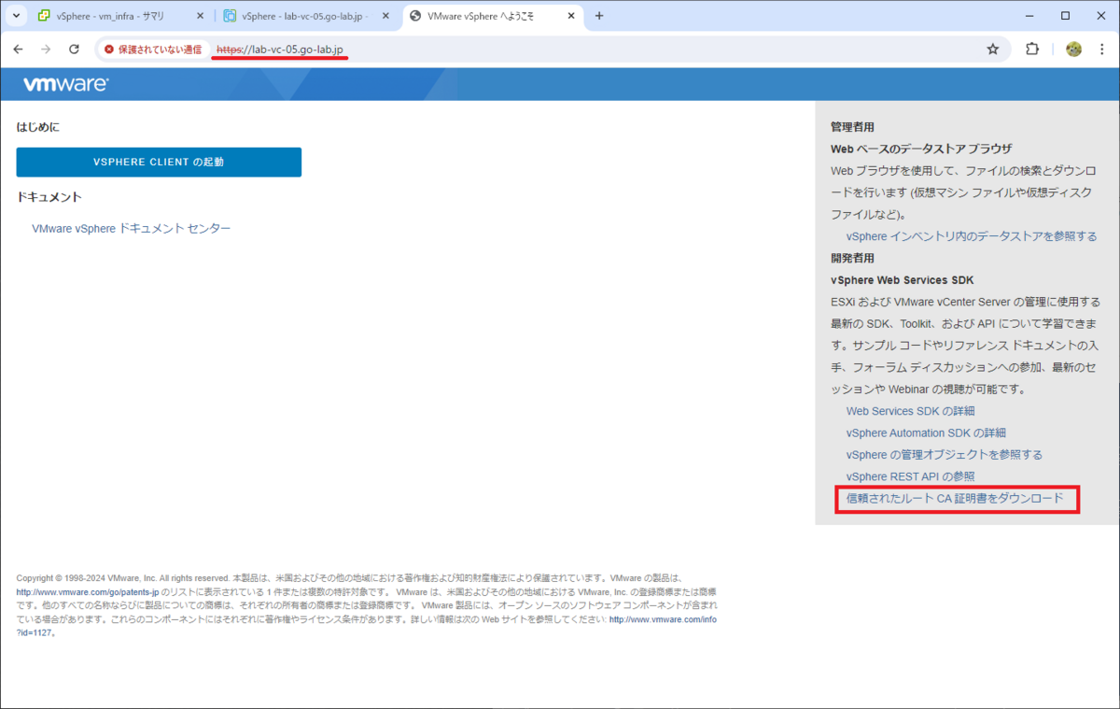The image size is (1120, 709).
Task: Click the address bar URL lab-vc-05.go-lab.jp
Action: [x=281, y=50]
